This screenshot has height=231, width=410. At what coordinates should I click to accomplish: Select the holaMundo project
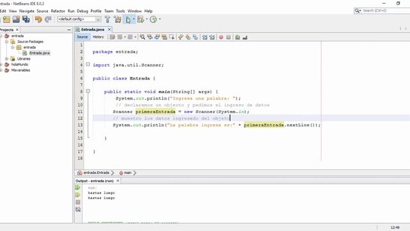[x=20, y=64]
